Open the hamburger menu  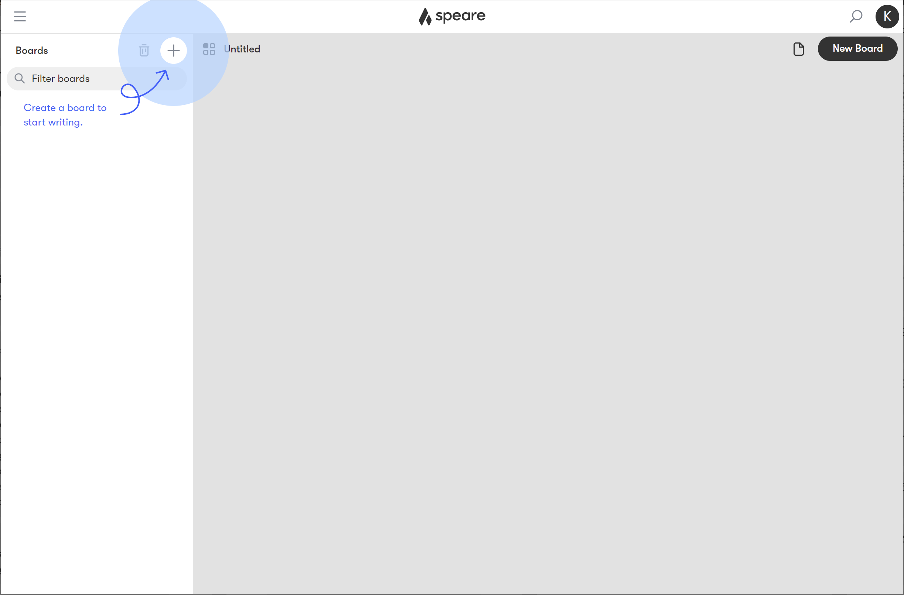click(x=20, y=16)
